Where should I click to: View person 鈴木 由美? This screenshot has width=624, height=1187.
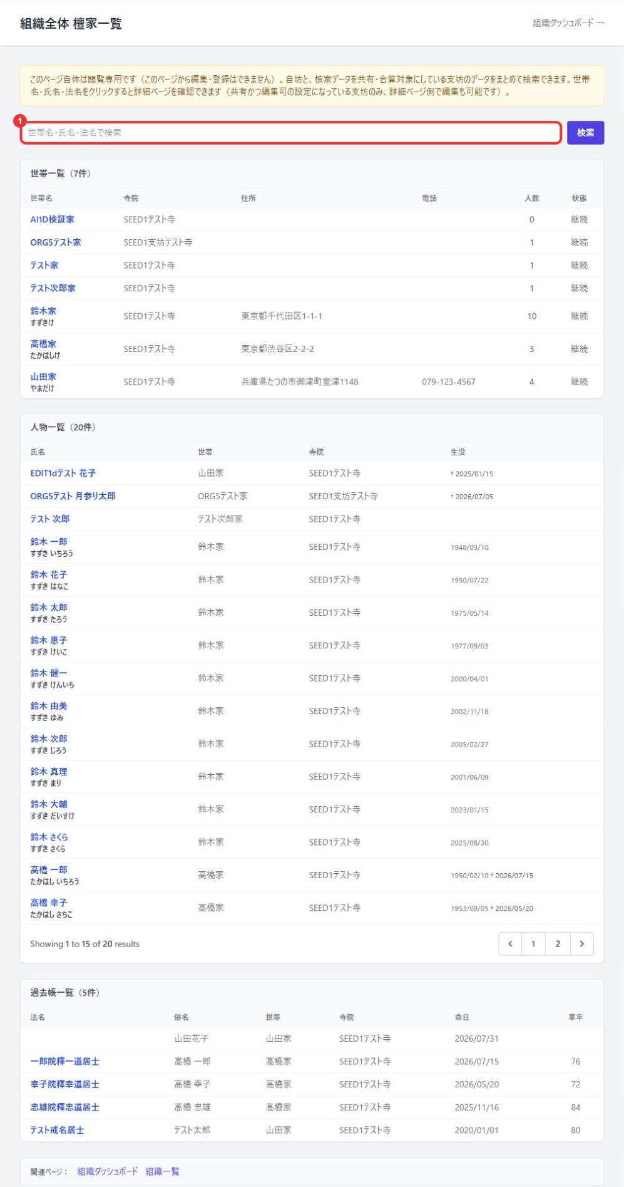tap(49, 706)
